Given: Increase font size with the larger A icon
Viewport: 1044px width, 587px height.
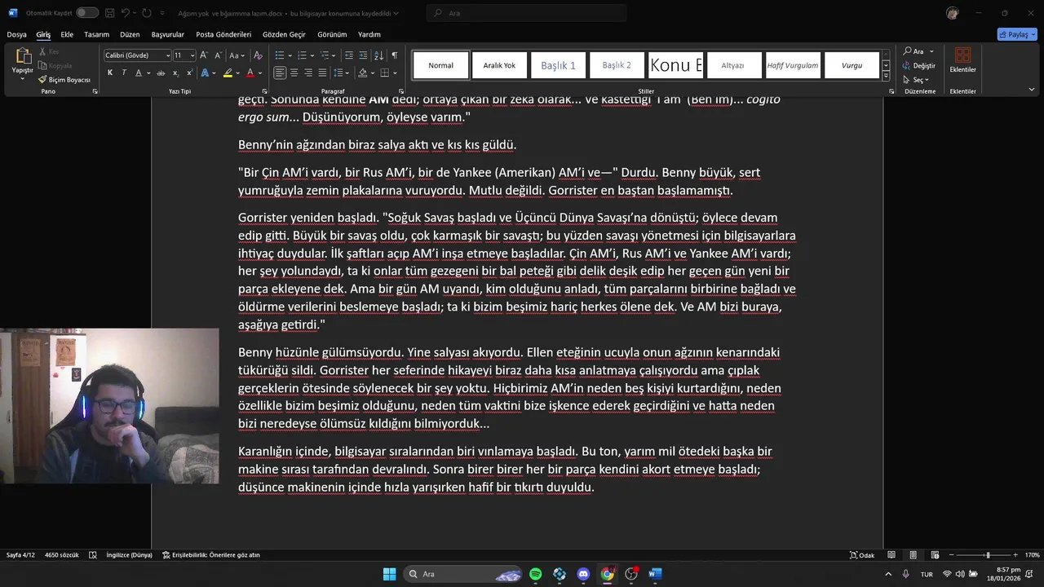Looking at the screenshot, I should [205, 55].
